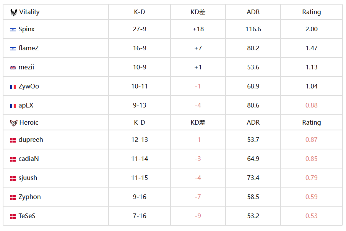
Task: Click the French flag beside apEX
Action: coord(13,106)
